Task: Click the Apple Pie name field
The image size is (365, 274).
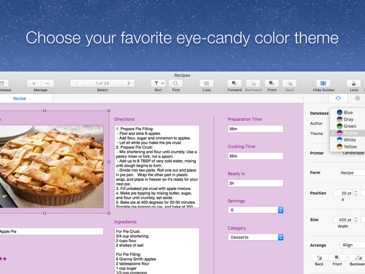Action: tap(51, 231)
